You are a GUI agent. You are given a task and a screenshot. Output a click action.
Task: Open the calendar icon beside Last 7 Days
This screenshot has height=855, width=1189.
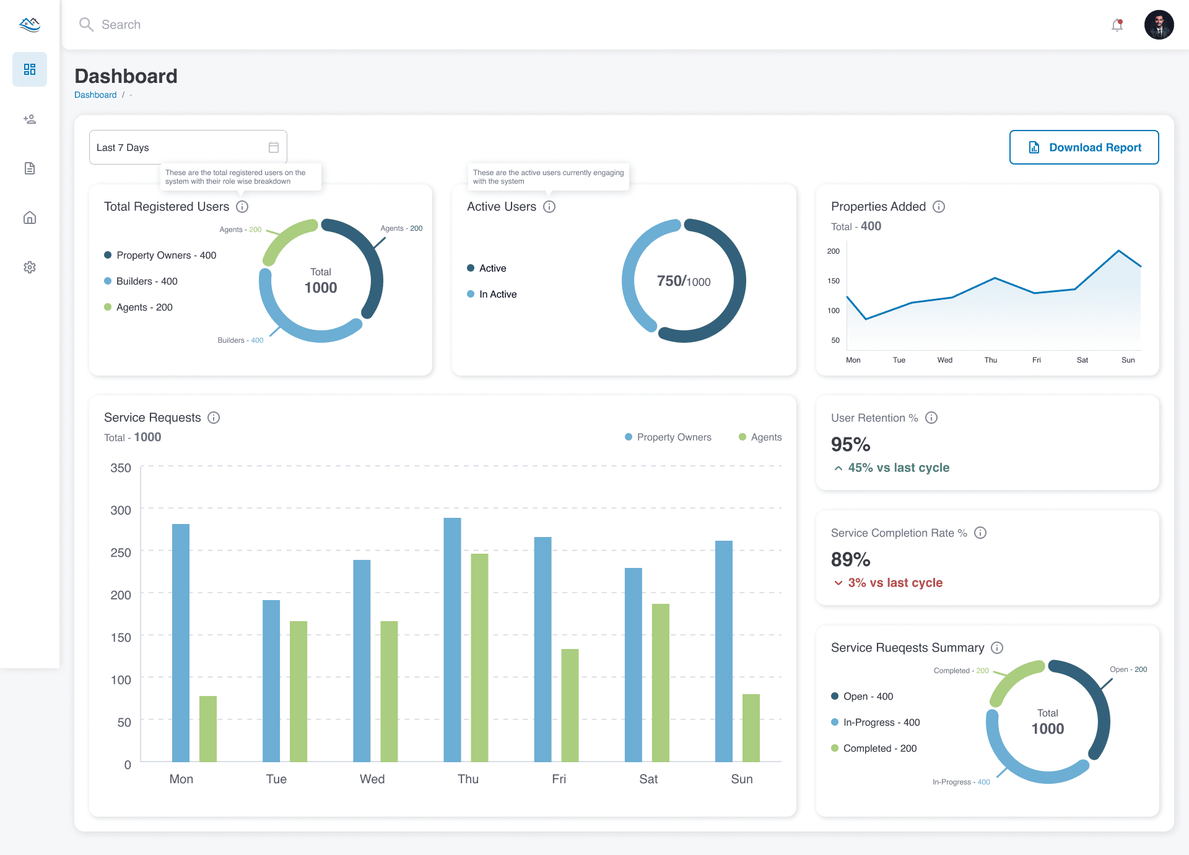[273, 147]
